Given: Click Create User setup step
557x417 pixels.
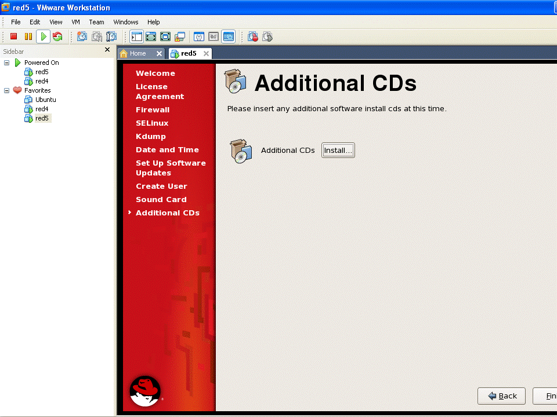Looking at the screenshot, I should [161, 186].
